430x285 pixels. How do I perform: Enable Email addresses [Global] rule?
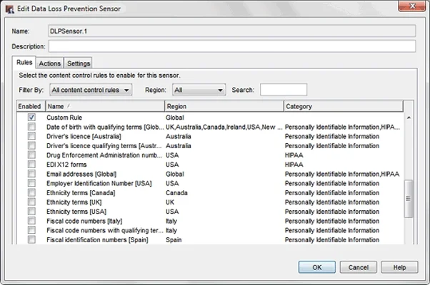click(x=31, y=174)
